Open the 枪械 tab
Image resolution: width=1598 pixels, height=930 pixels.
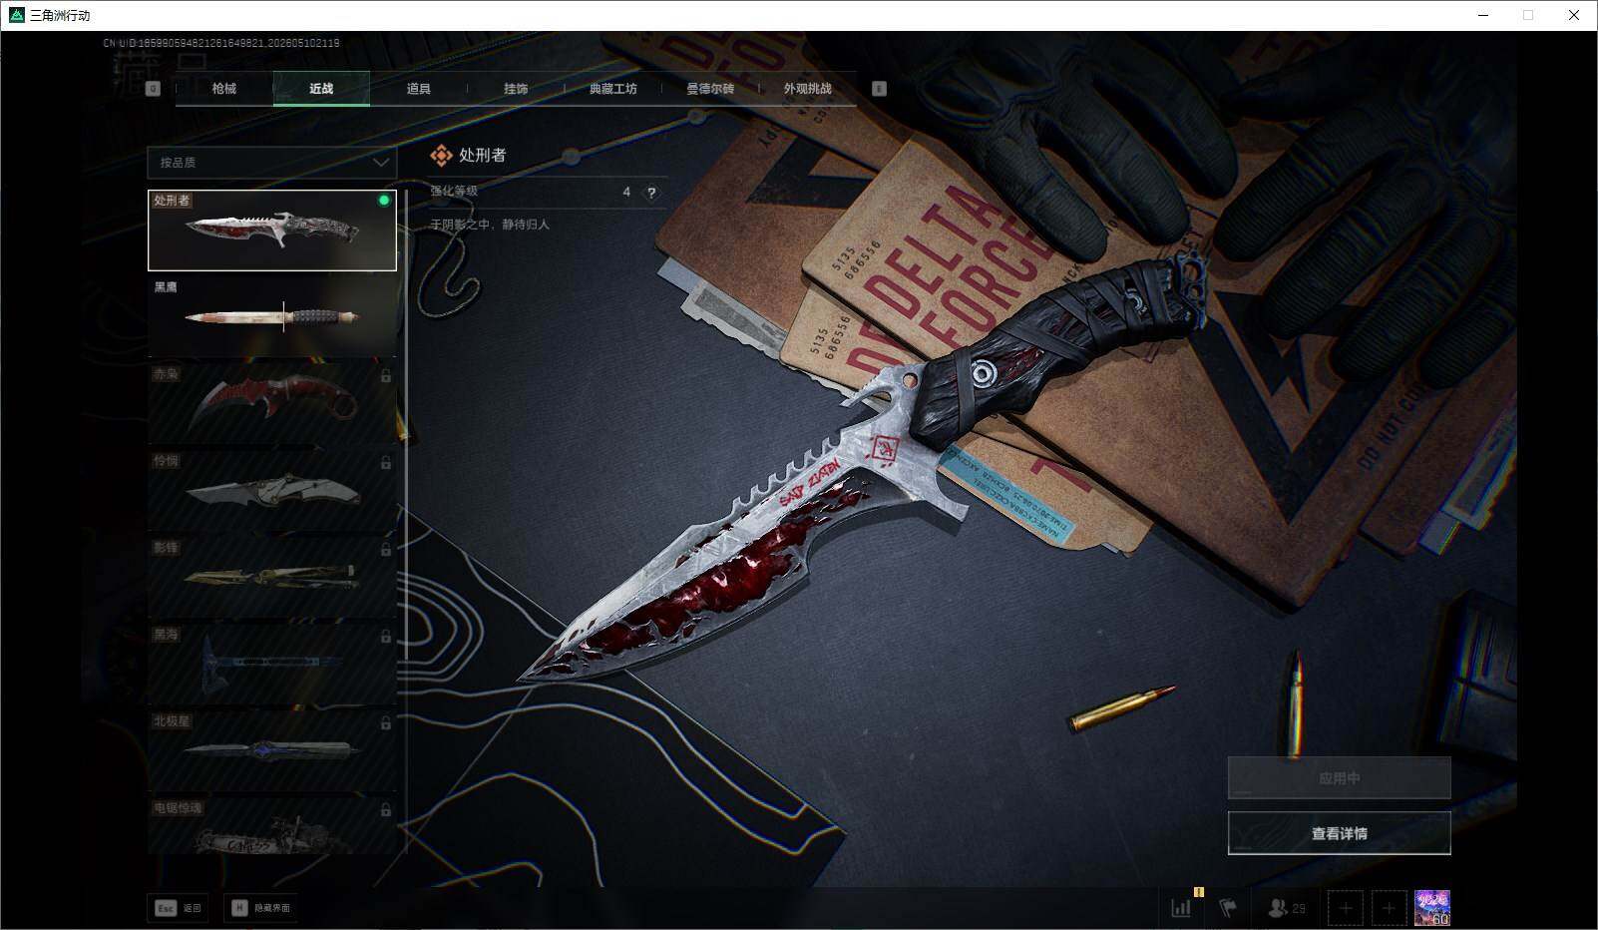pos(224,89)
